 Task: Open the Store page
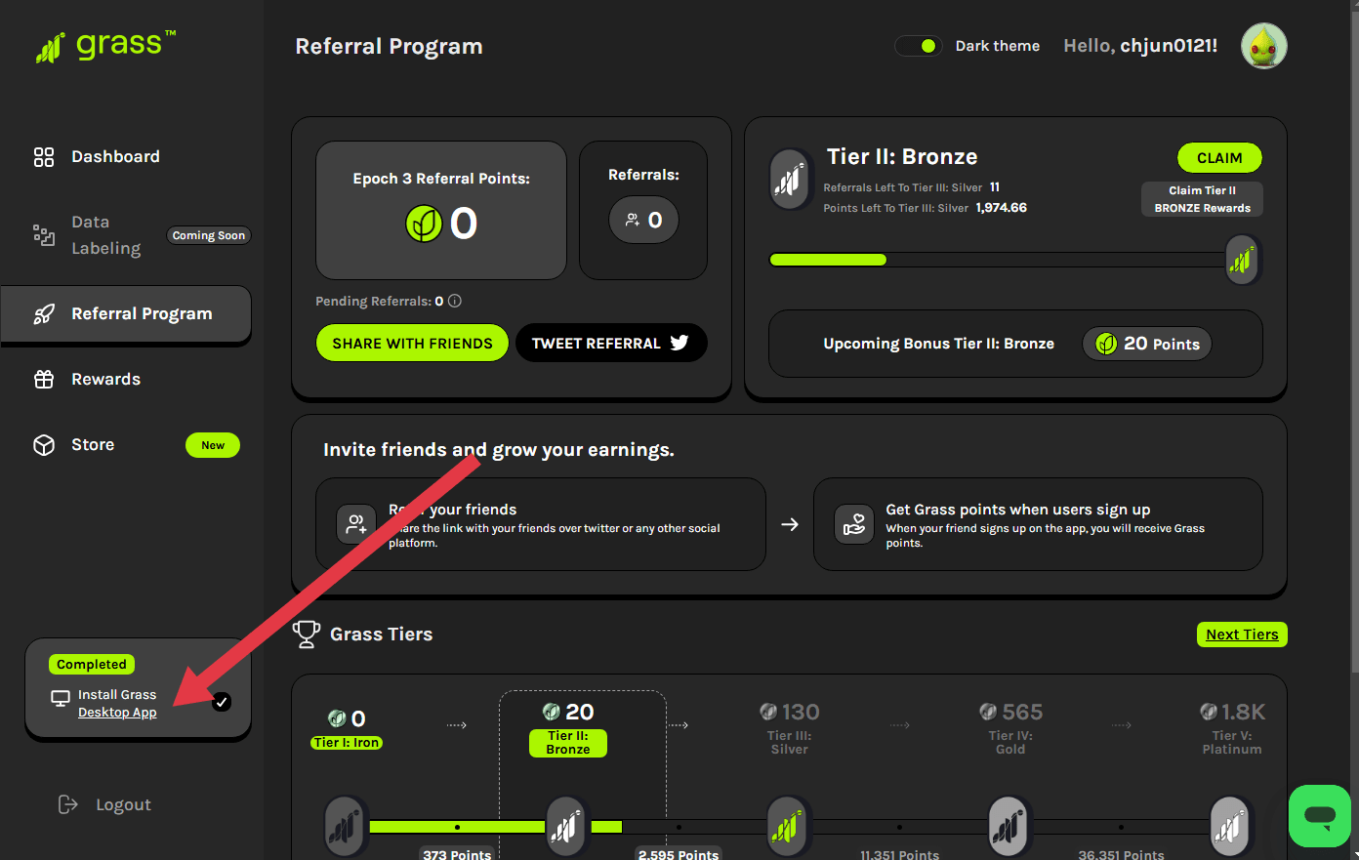(93, 445)
